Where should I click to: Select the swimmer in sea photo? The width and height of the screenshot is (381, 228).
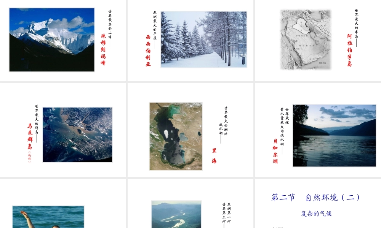48,217
